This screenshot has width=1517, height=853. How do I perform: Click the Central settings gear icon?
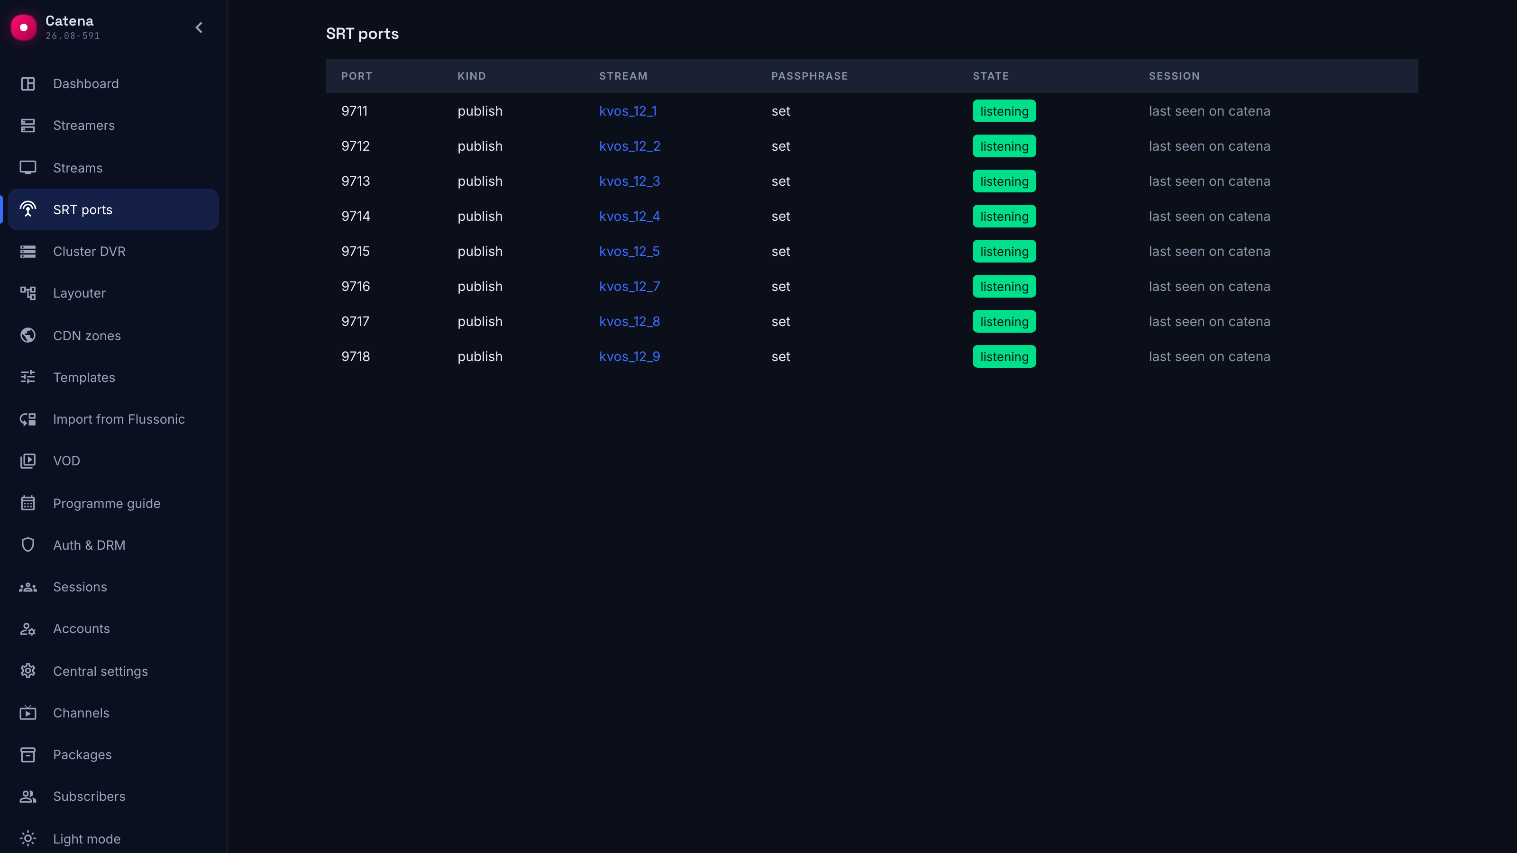(27, 671)
